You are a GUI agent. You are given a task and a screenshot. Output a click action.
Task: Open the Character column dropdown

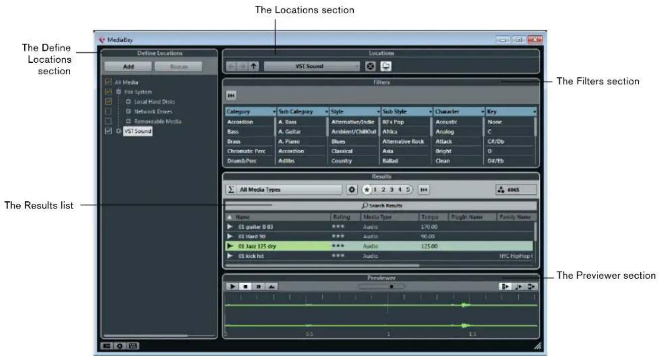click(x=482, y=111)
